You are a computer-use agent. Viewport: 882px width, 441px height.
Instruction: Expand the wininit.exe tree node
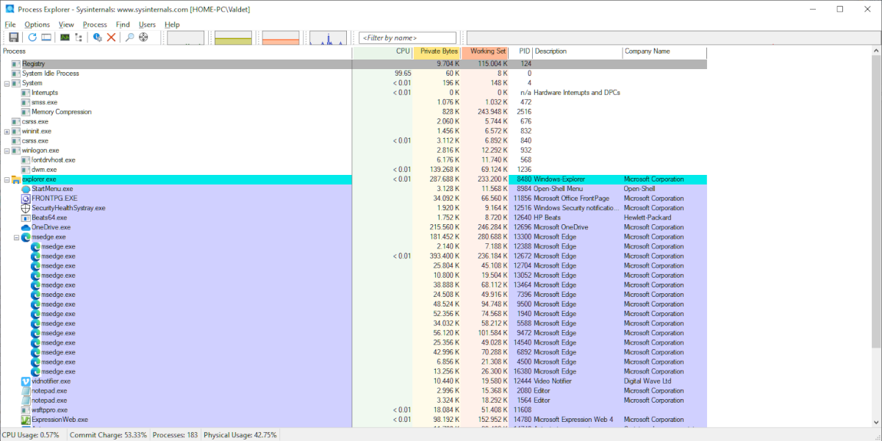pos(7,132)
